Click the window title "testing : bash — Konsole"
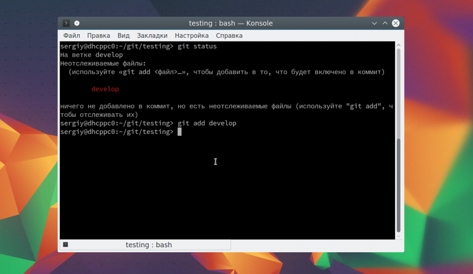This screenshot has height=274, width=473. pos(230,23)
